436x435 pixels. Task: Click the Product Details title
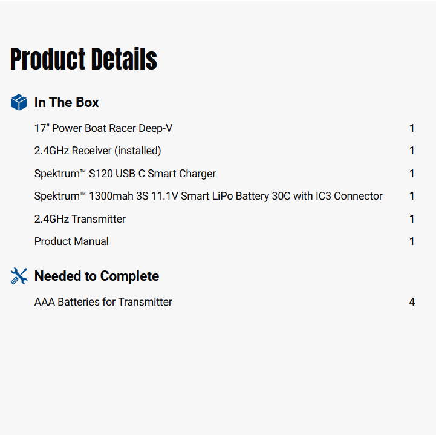(x=83, y=59)
